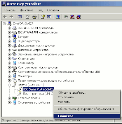
Task: Click the Звуковые устройства speaker icon
Action: pos(15,54)
